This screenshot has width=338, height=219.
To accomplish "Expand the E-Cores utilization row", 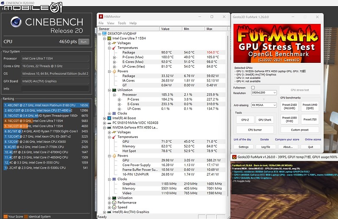I will pyautogui.click(x=119, y=104).
